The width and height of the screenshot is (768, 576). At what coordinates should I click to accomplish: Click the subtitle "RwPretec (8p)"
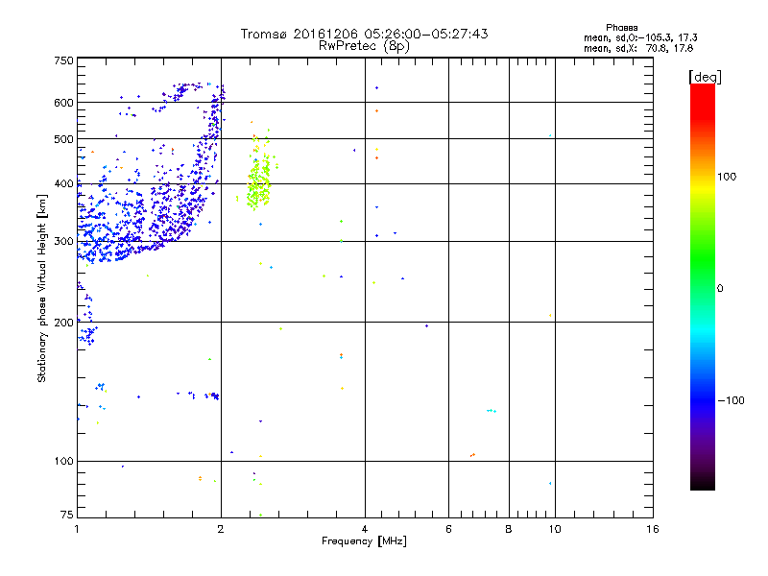point(364,46)
